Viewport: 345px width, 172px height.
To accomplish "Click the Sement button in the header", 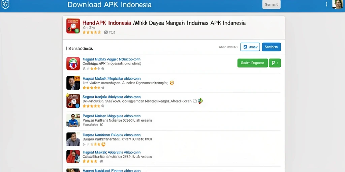I will tap(271, 4).
